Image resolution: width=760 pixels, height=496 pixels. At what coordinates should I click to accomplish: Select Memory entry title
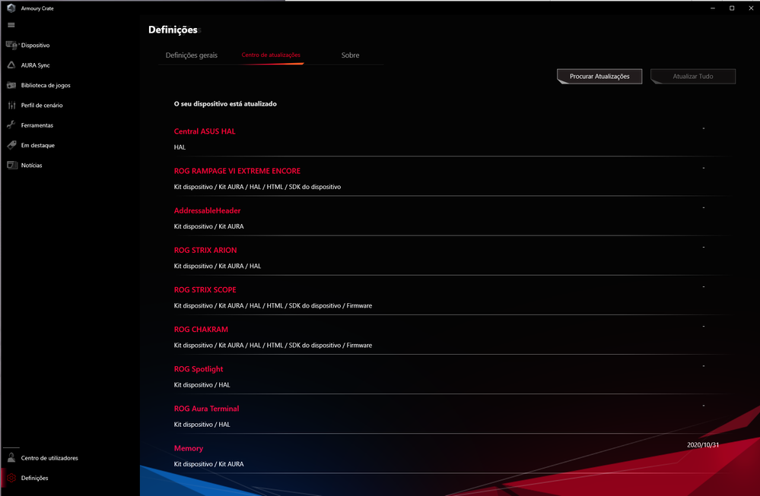pos(188,449)
